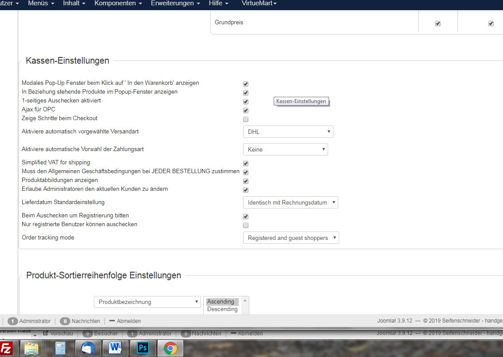Launch the Calculator from the taskbar
Viewport: 503px width, 357px height.
tap(60, 348)
